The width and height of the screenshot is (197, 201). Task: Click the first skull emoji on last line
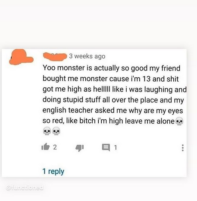(47, 131)
